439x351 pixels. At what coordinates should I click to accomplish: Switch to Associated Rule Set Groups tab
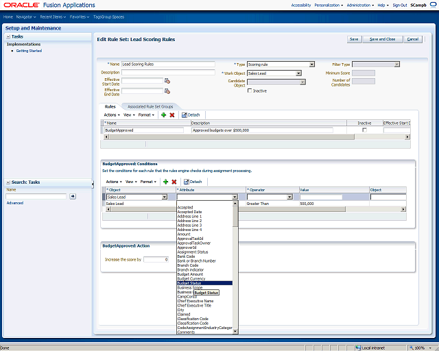(x=150, y=107)
